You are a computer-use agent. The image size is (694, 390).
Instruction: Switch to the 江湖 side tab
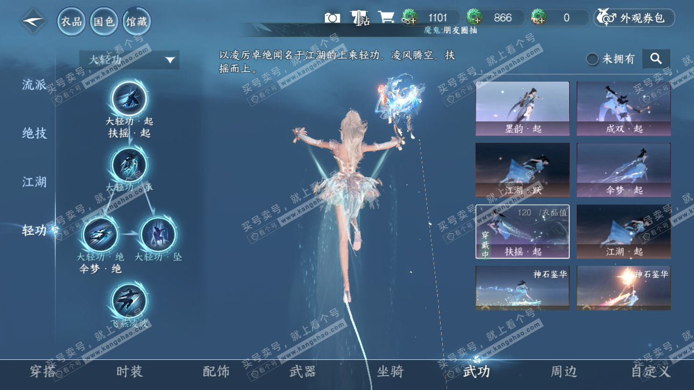coord(34,182)
